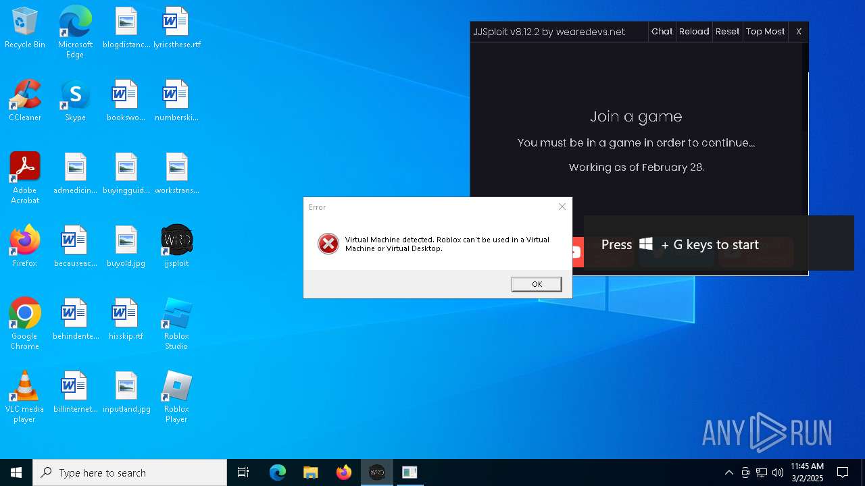Select the behindente... Word document

click(x=75, y=320)
